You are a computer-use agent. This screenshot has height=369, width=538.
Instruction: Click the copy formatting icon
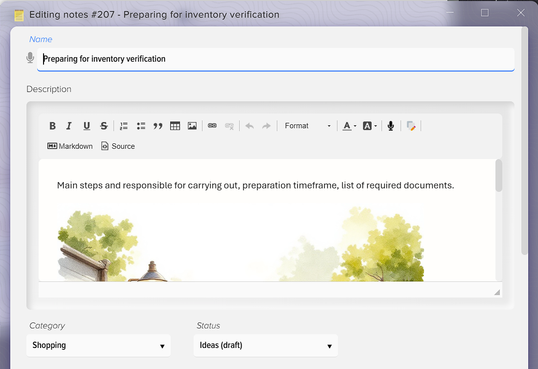pos(411,126)
